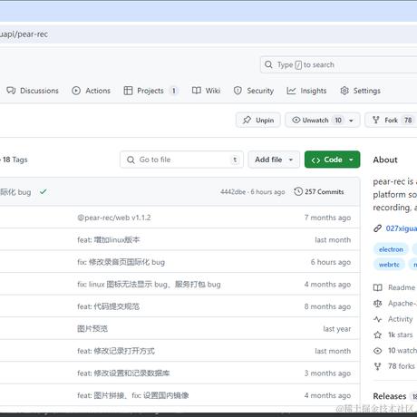
Task: Click the watching eye icon in About
Action: click(x=378, y=351)
